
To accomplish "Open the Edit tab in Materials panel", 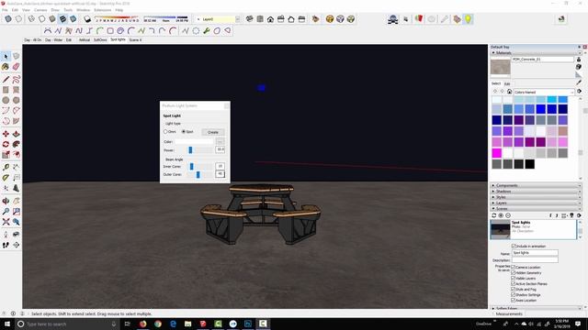I will (x=507, y=83).
